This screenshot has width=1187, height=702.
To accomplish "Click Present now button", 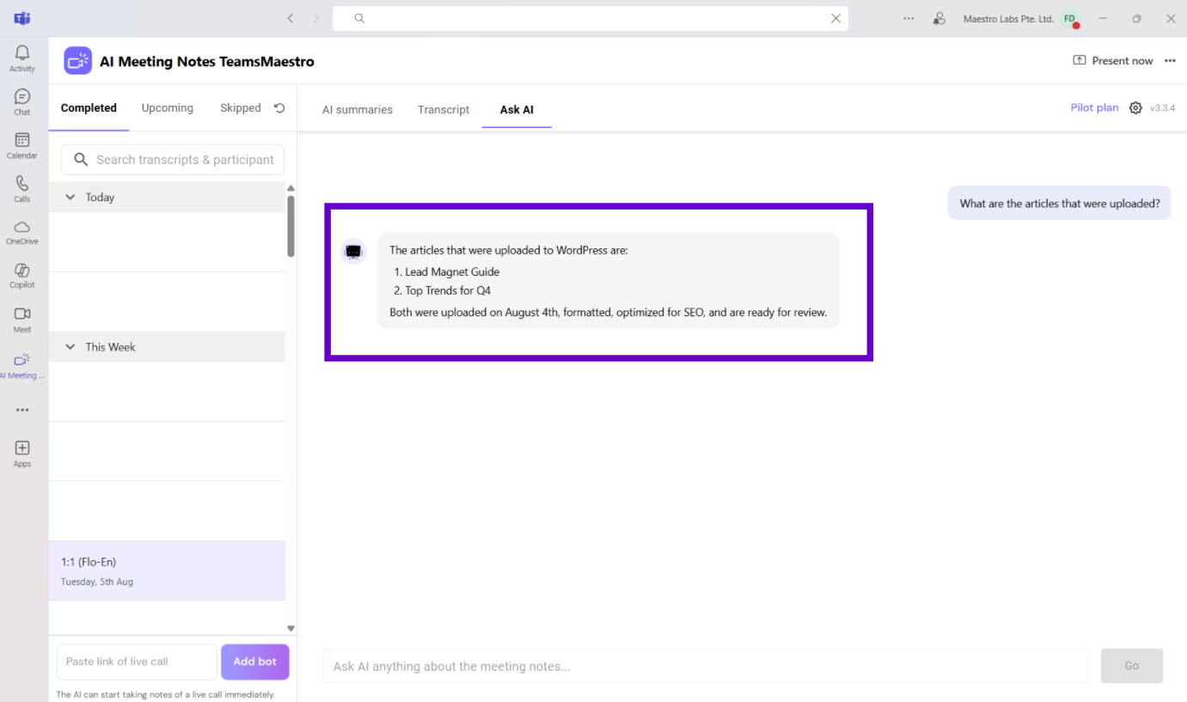I will click(1113, 61).
